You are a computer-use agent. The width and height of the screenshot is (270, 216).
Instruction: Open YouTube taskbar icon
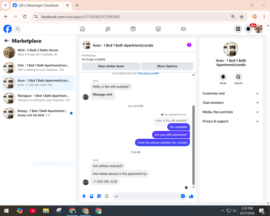coord(33,211)
